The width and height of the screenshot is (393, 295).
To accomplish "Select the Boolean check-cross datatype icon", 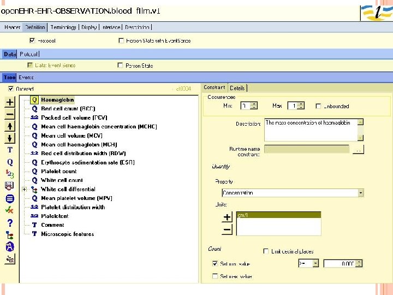I will 9,210.
